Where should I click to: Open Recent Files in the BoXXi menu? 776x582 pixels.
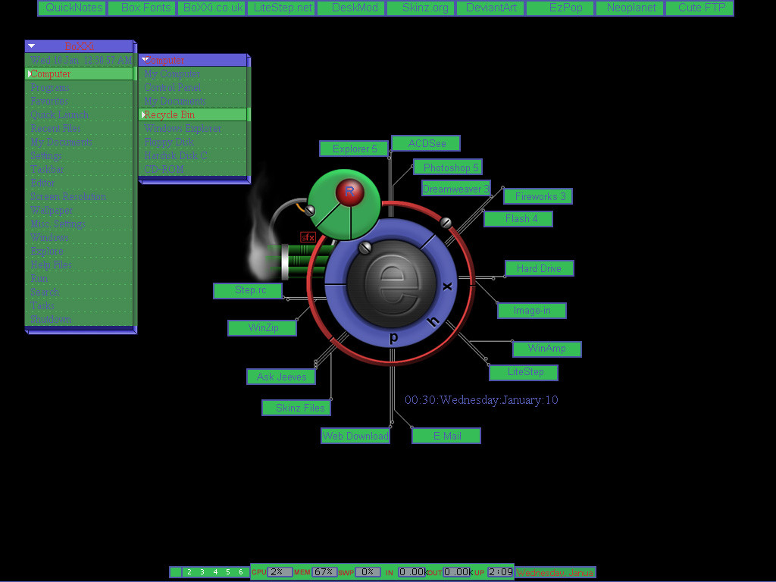(79, 129)
